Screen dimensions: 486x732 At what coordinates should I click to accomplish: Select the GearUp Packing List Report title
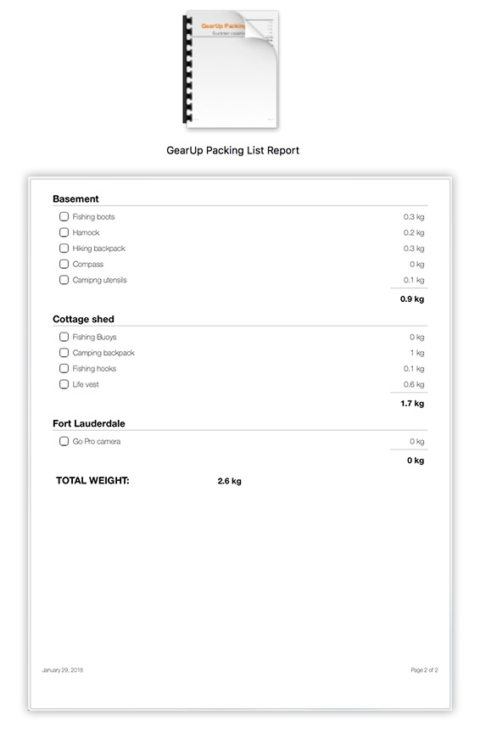232,151
